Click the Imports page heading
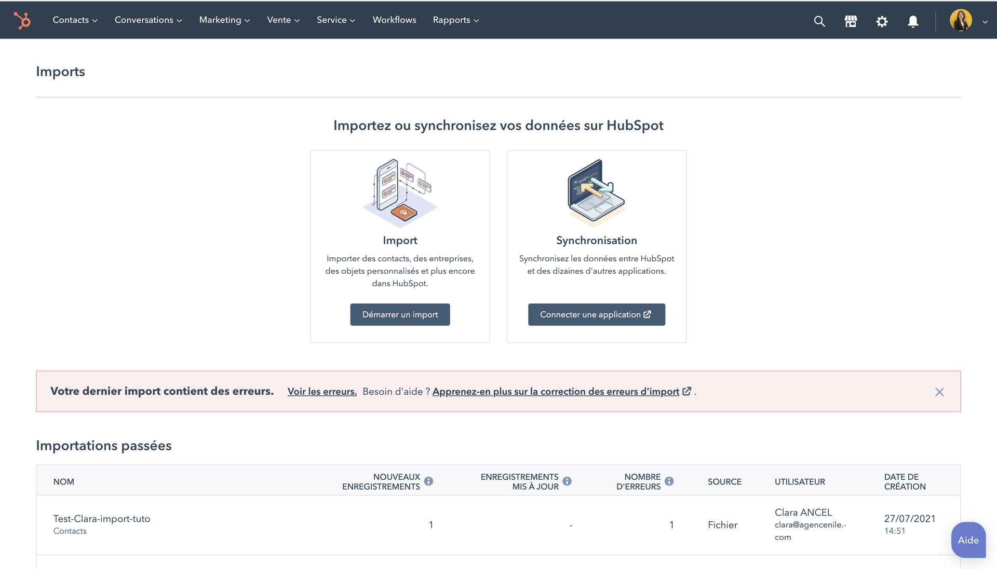This screenshot has height=569, width=997. point(60,72)
